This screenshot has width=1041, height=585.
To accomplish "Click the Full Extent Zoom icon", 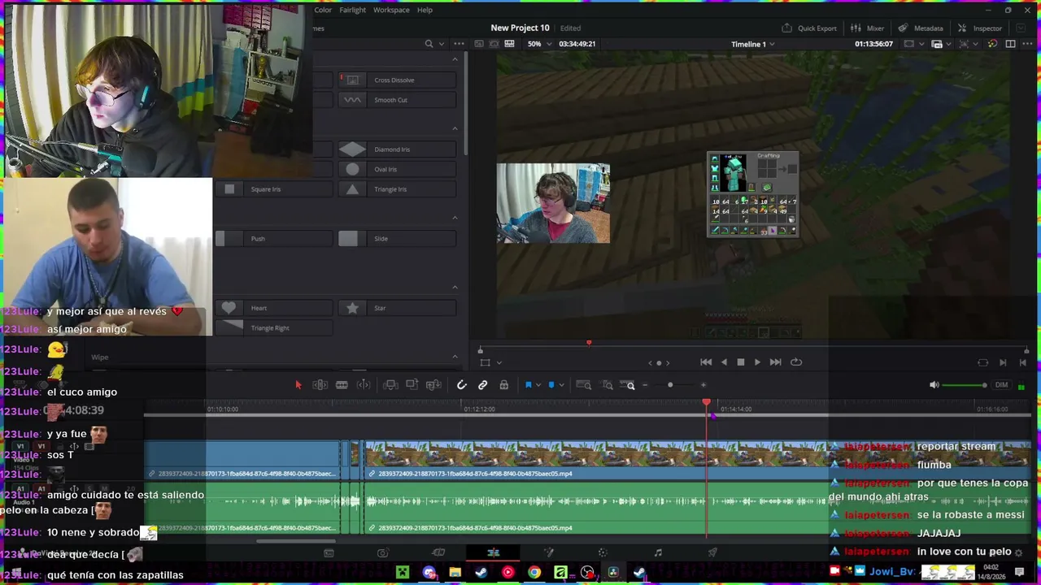I will pos(584,385).
